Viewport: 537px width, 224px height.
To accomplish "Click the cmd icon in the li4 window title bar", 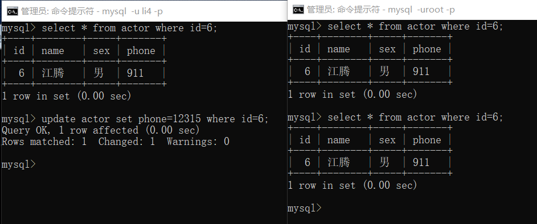I will [x=13, y=11].
